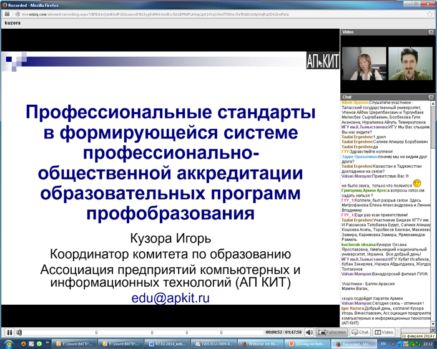Click the chat scrollbar up arrow

pyautogui.click(x=433, y=103)
